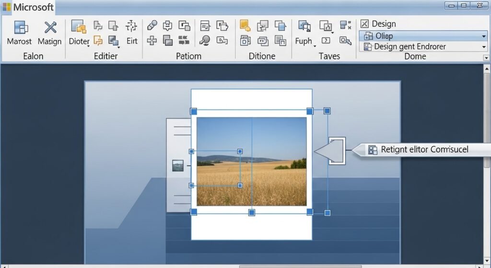This screenshot has height=268, width=491.
Task: Select the small landscape thumbnail on left panel
Action: 178,165
